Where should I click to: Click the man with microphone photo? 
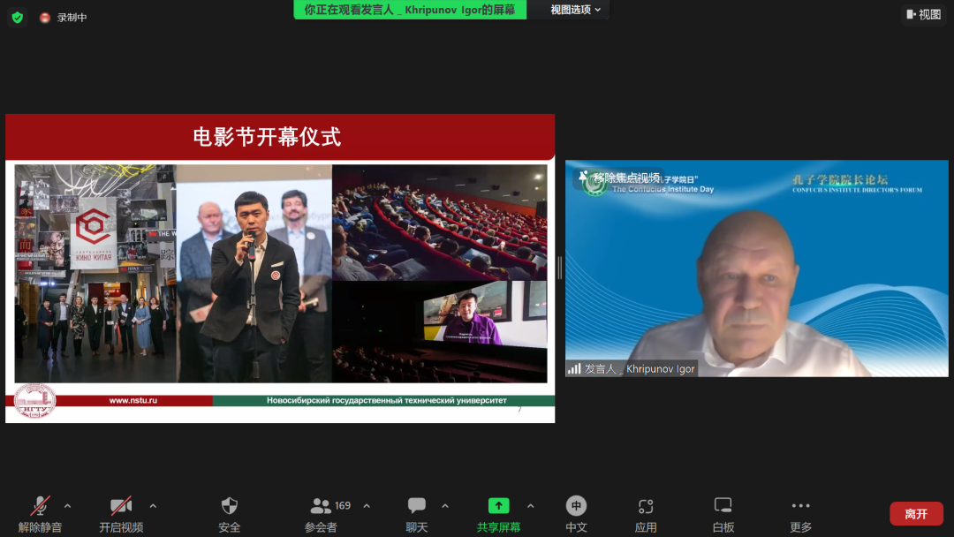tap(254, 274)
